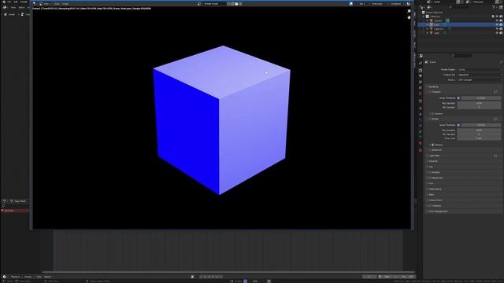Hide the Light with its eye icon
This screenshot has height=283, width=504.
coord(497,33)
